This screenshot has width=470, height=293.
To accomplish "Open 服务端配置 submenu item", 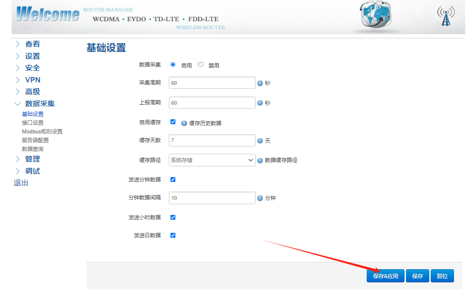I will [x=35, y=140].
